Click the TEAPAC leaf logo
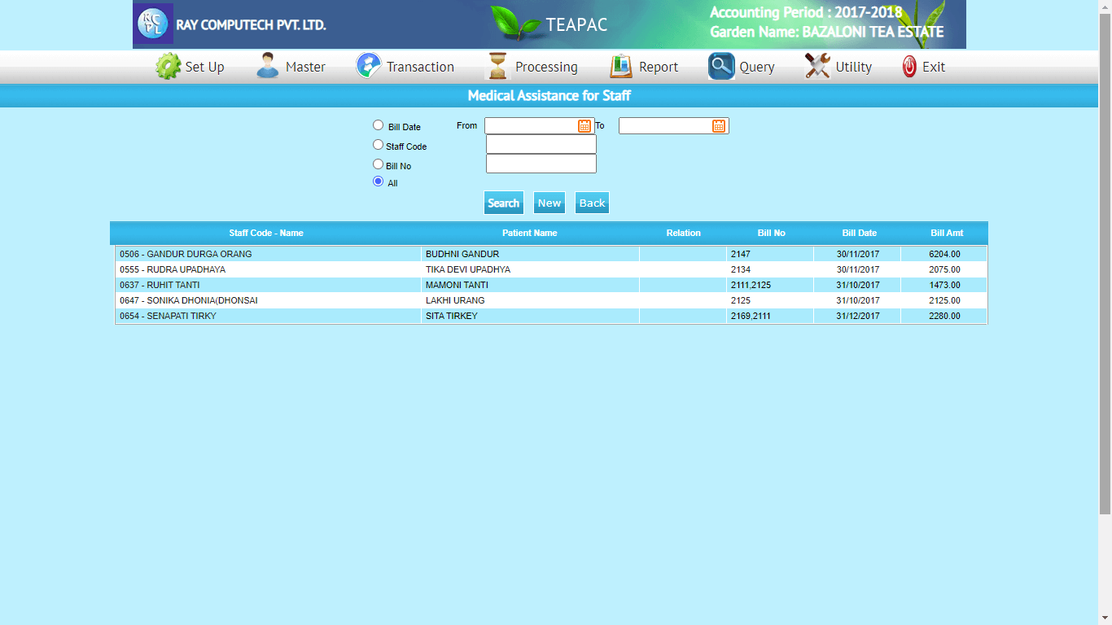The height and width of the screenshot is (625, 1112). (515, 23)
